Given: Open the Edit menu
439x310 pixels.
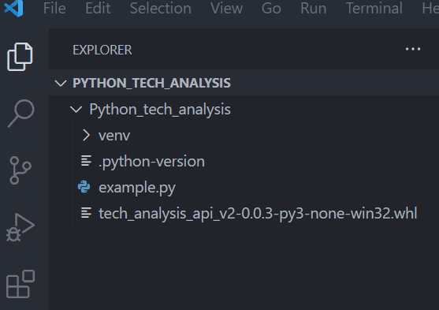Looking at the screenshot, I should (x=98, y=8).
